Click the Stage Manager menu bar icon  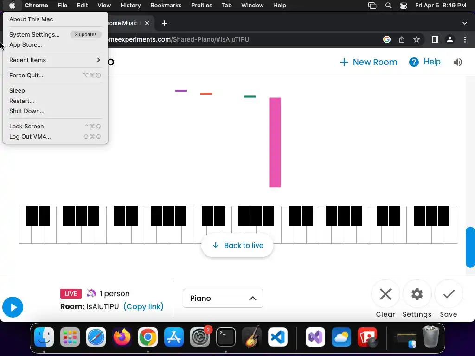pyautogui.click(x=372, y=6)
